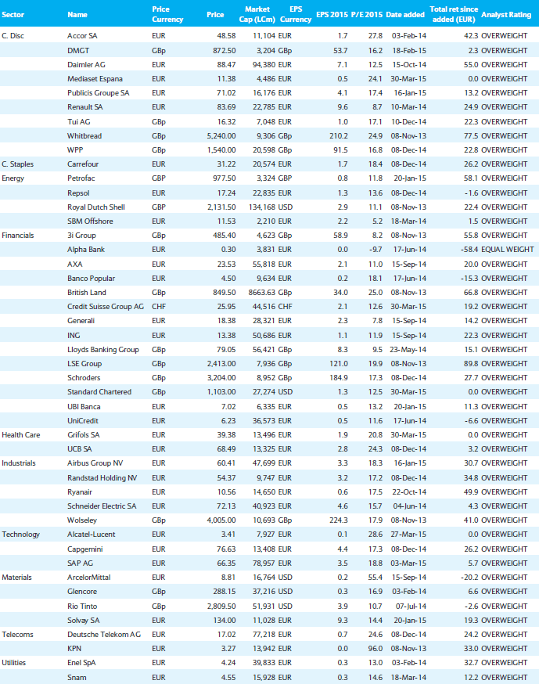
Task: Select the 'Alpha Bank' name cell
Action: click(86, 250)
